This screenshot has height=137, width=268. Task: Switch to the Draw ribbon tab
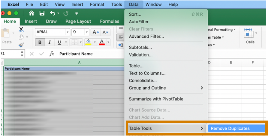point(51,21)
